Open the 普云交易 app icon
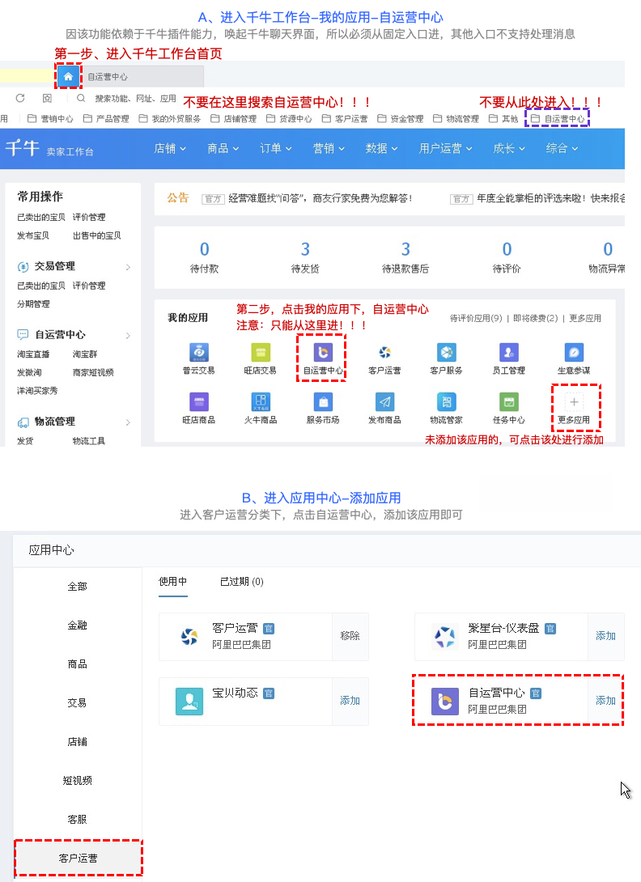This screenshot has width=641, height=882. pyautogui.click(x=198, y=352)
